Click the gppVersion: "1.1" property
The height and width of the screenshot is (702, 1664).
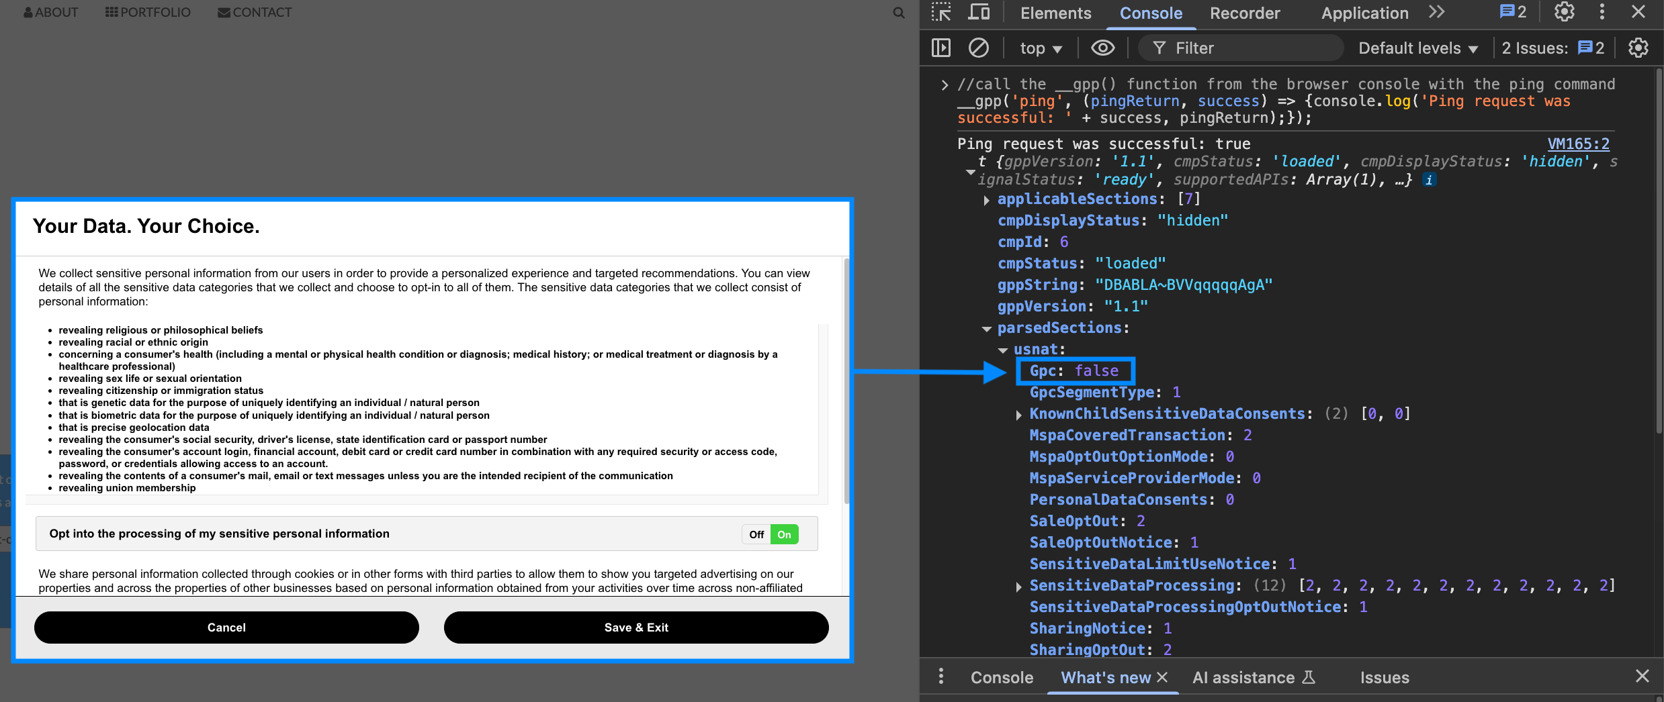1072,307
